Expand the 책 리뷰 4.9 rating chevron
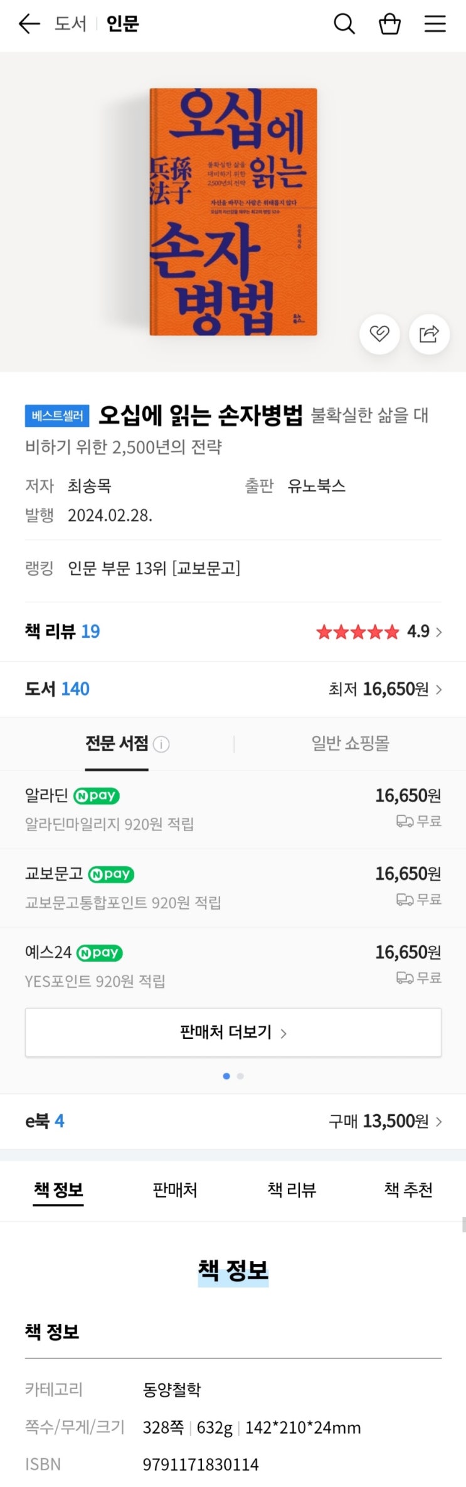Viewport: 466px width, 1487px height. [439, 632]
